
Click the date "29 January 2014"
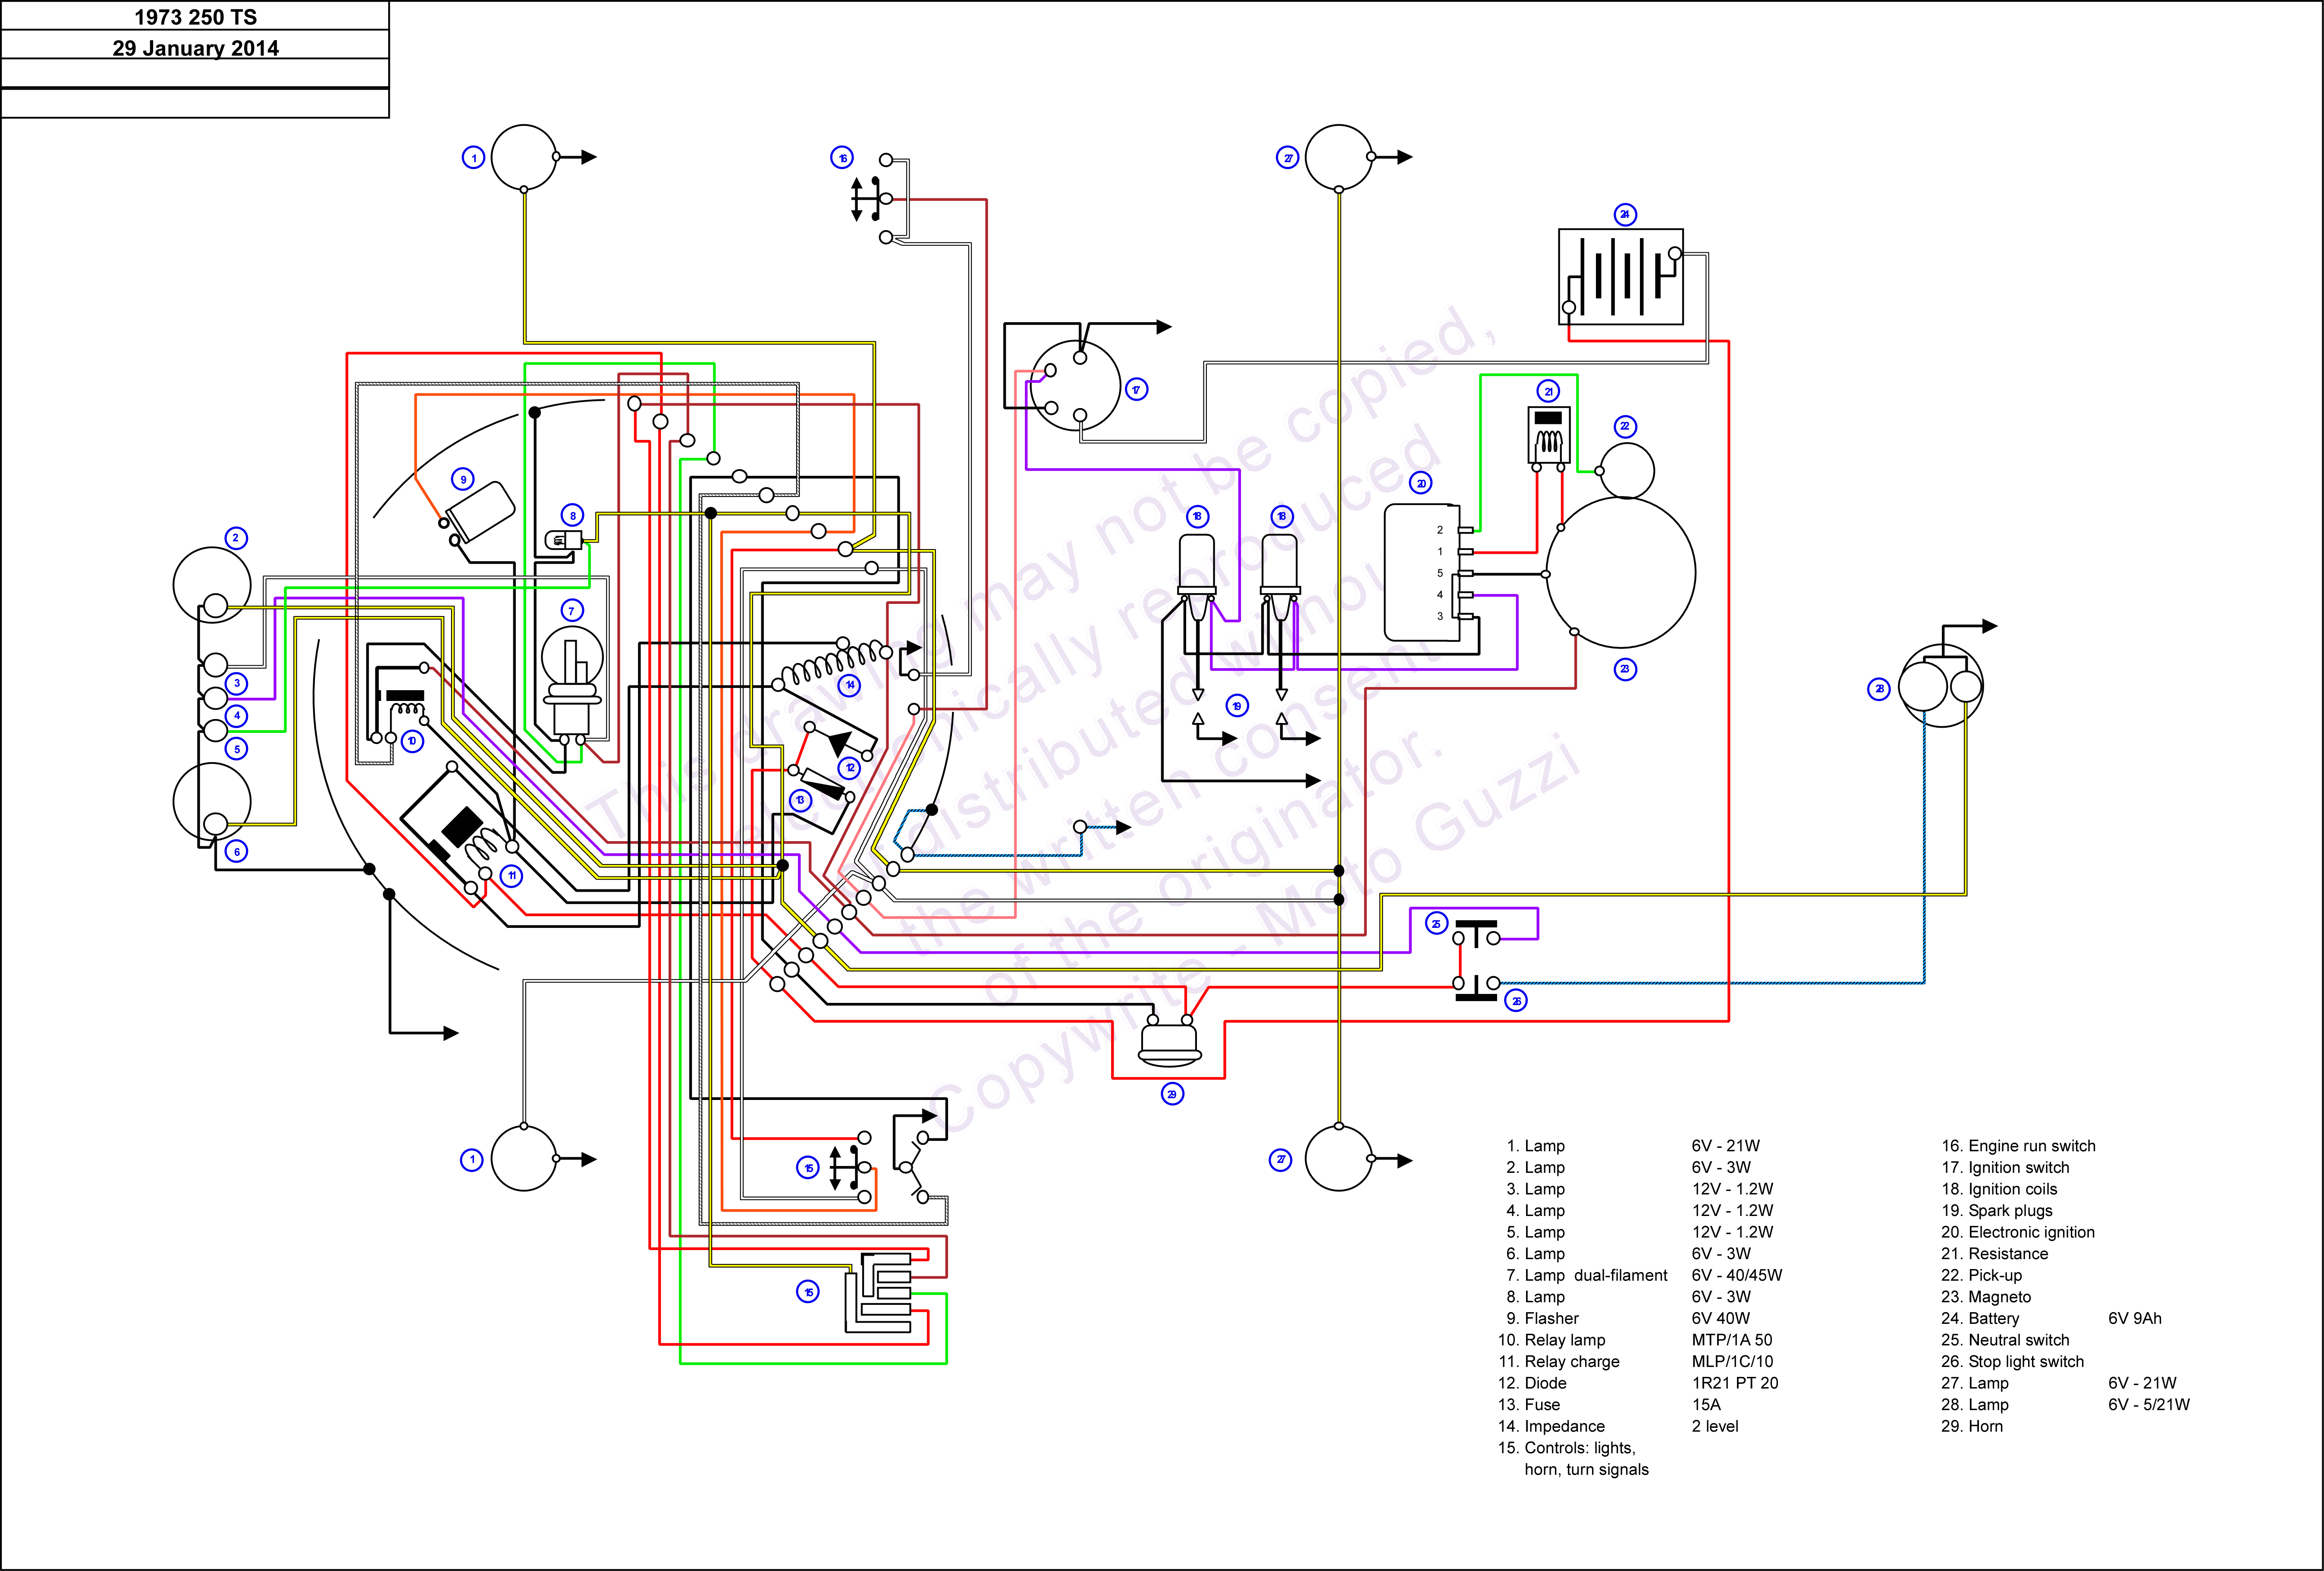(196, 48)
